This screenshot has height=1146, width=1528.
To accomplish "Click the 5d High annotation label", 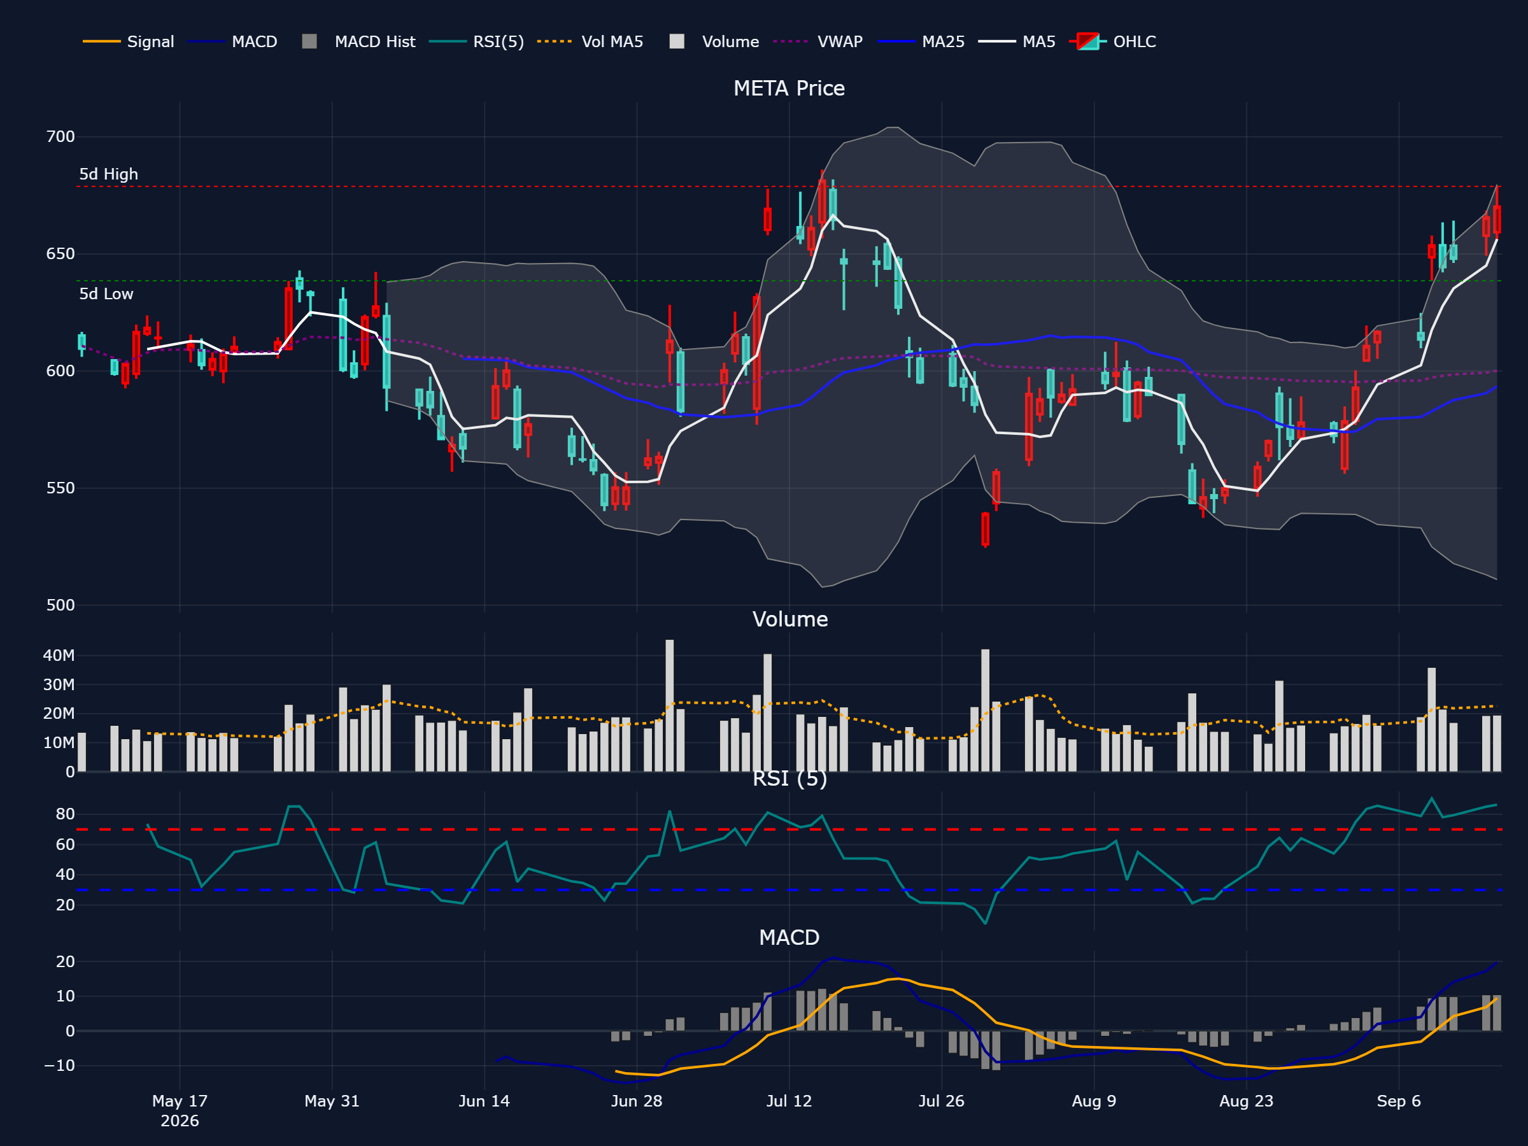I will pos(108,174).
